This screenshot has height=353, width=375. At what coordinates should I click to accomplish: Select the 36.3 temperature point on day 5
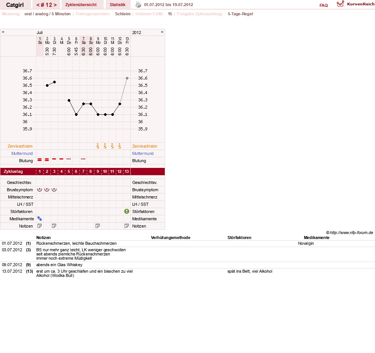pyautogui.click(x=69, y=100)
